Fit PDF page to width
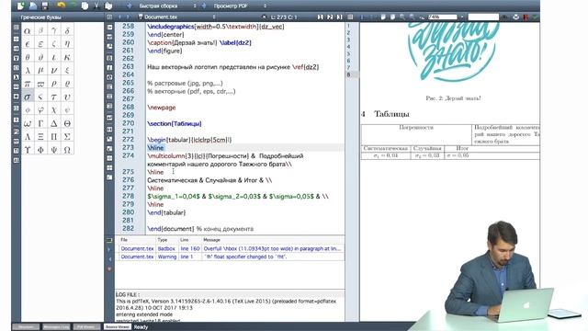The image size is (588, 331). point(383,17)
